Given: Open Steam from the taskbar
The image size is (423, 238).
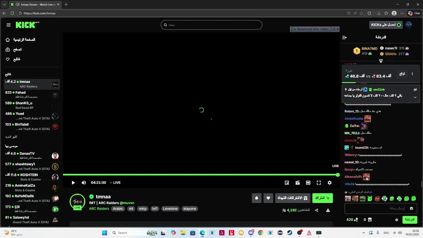Looking at the screenshot, I should (x=289, y=233).
